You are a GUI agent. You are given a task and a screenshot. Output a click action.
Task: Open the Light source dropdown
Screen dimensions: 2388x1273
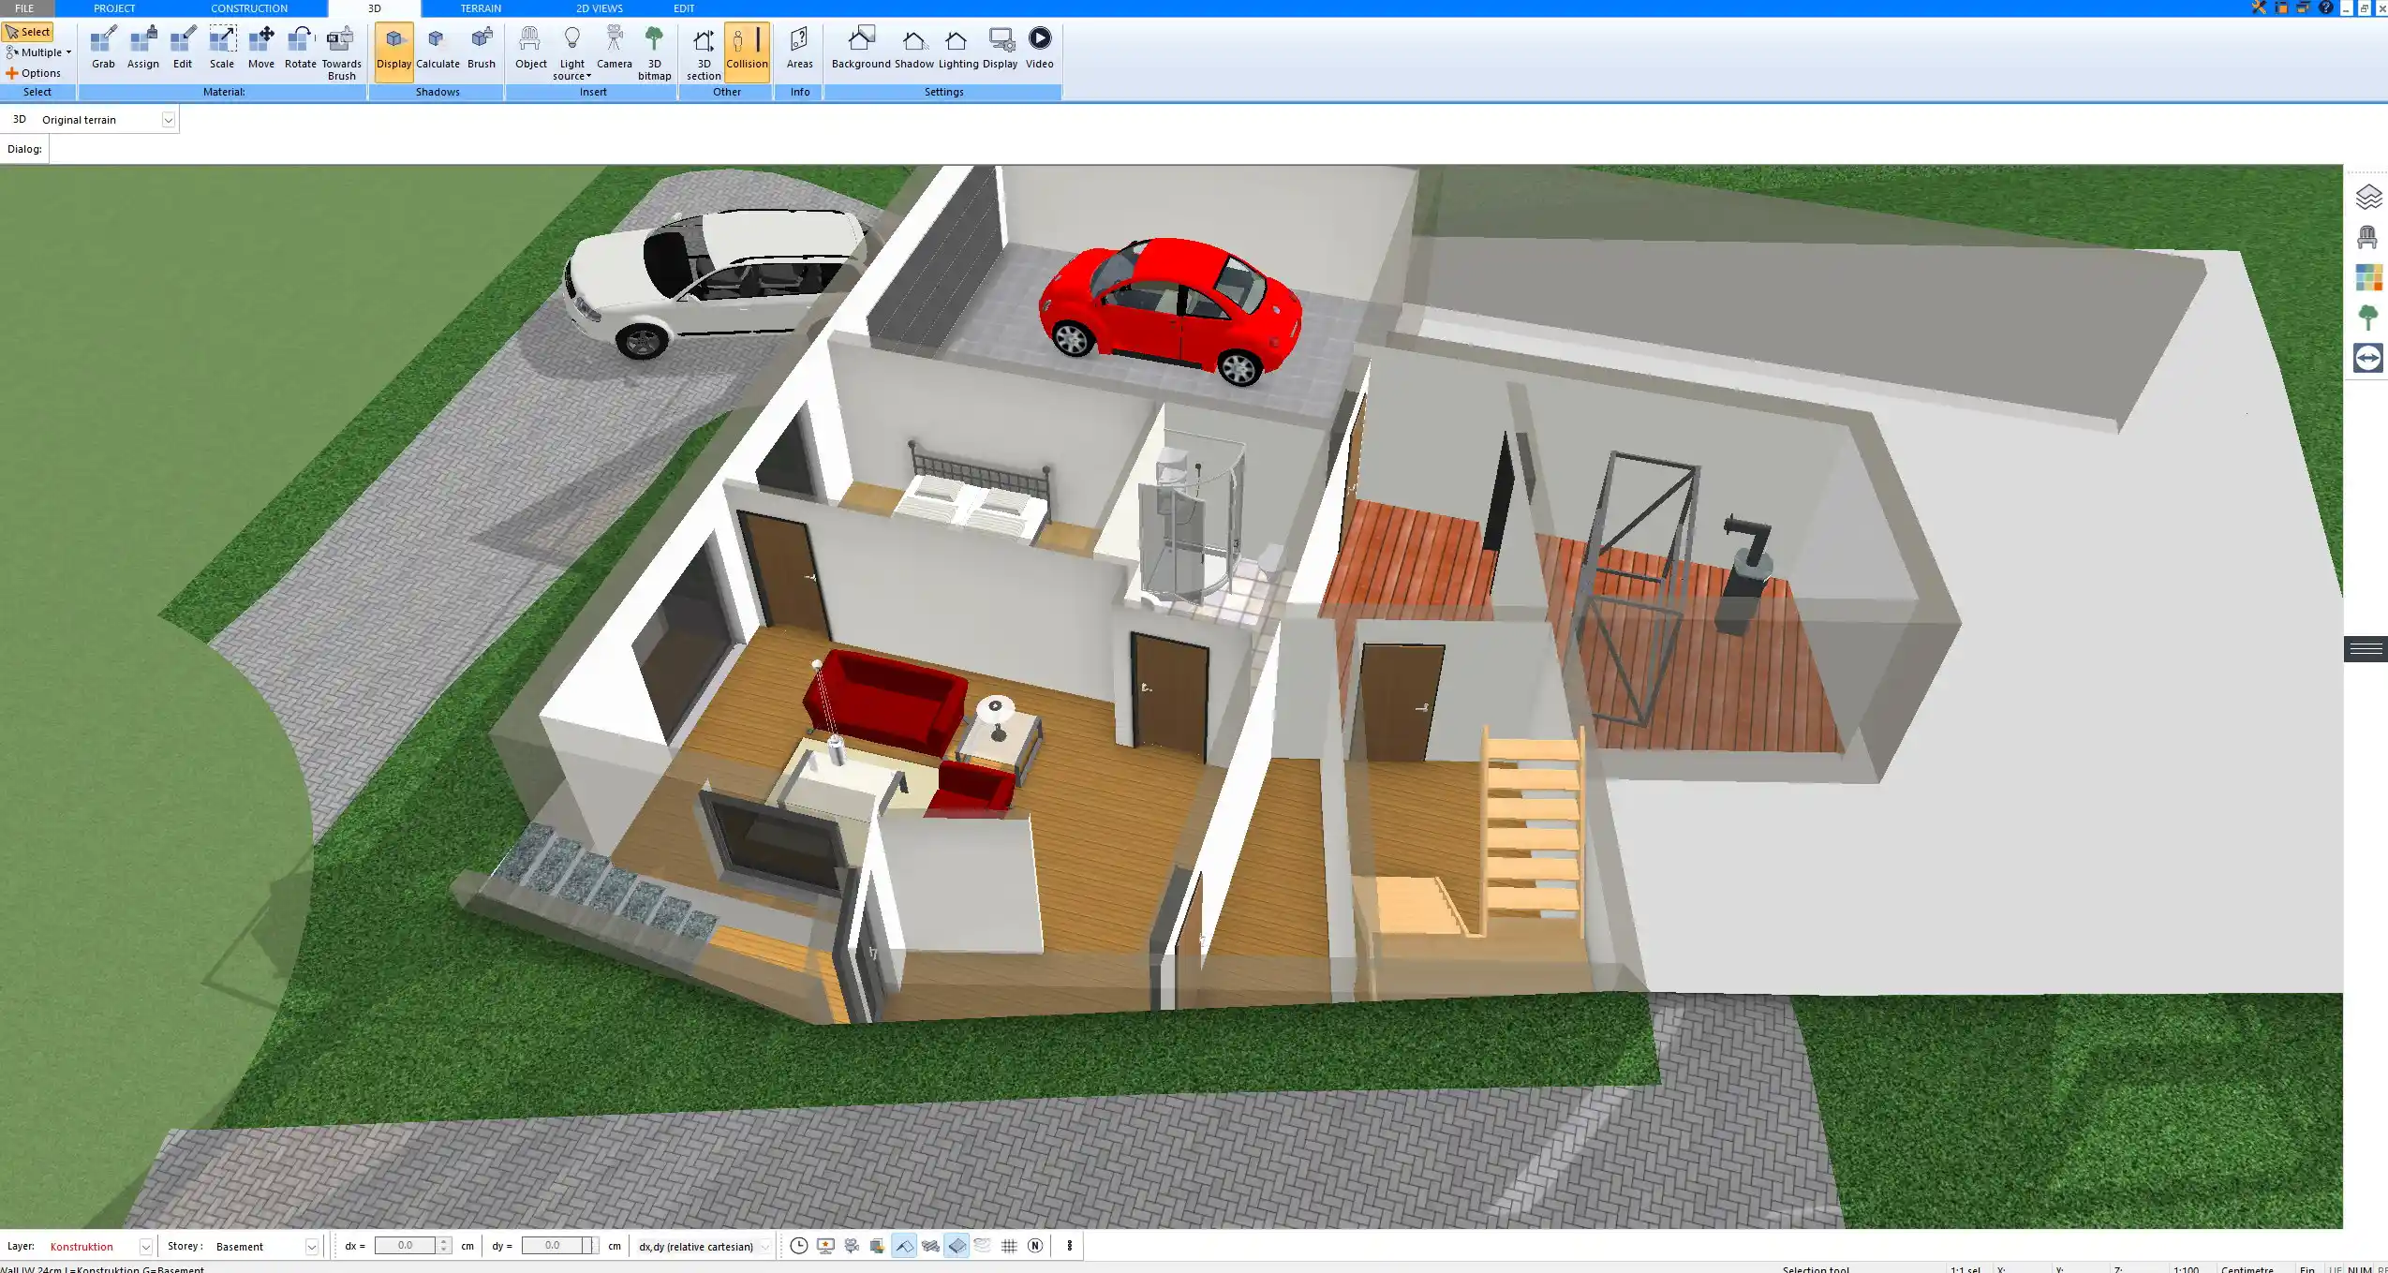point(571,52)
